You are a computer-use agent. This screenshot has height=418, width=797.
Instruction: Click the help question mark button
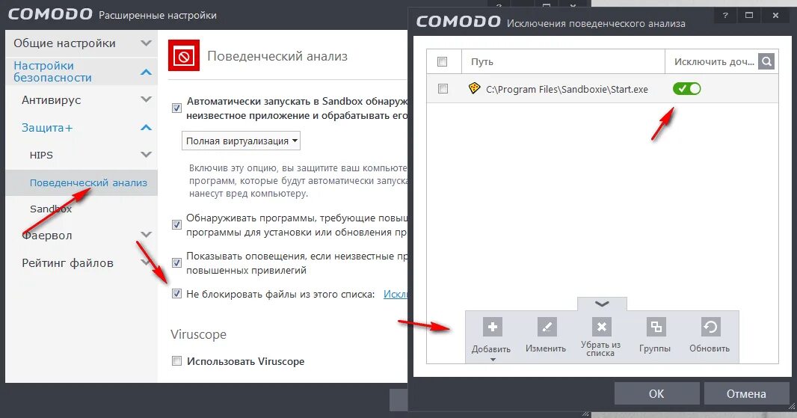click(x=724, y=15)
